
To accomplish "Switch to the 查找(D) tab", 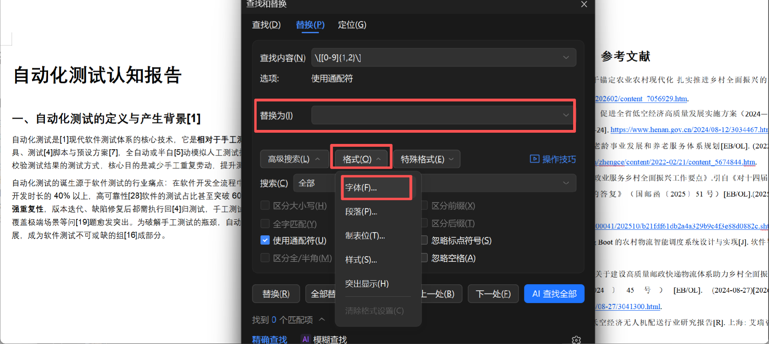I will pyautogui.click(x=266, y=25).
